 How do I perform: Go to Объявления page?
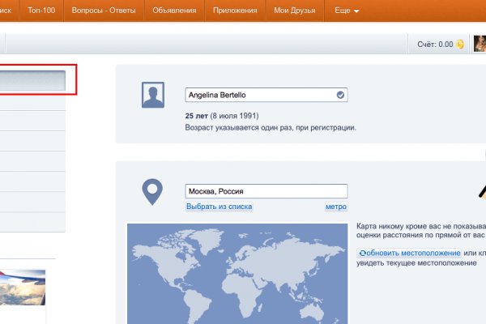(175, 11)
